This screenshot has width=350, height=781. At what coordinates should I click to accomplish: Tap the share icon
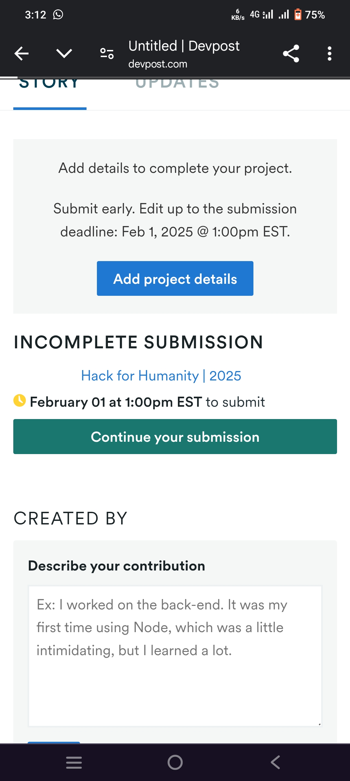[x=291, y=54]
